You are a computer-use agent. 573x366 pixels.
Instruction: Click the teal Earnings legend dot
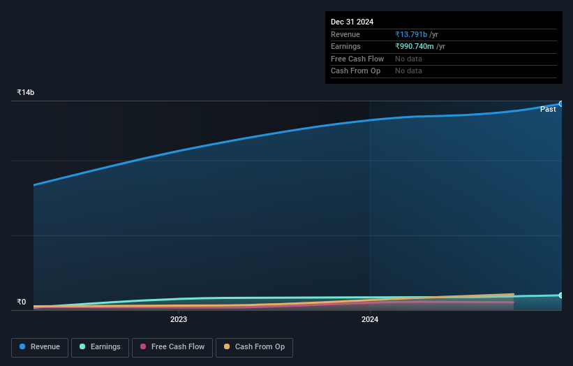click(x=82, y=346)
